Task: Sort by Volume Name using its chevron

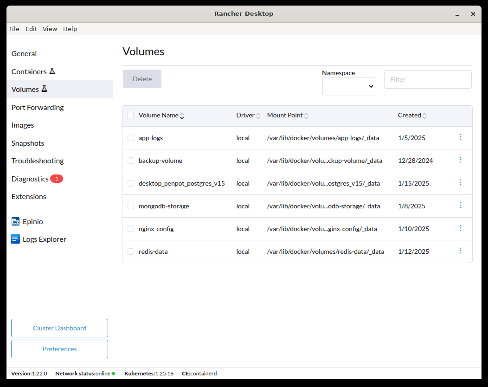Action: [182, 116]
